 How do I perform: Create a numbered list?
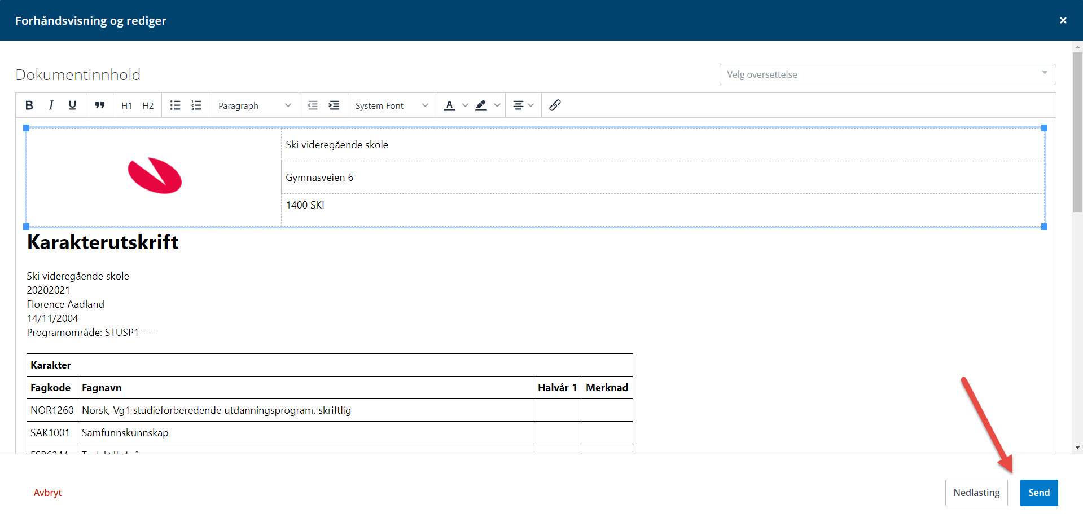tap(196, 105)
